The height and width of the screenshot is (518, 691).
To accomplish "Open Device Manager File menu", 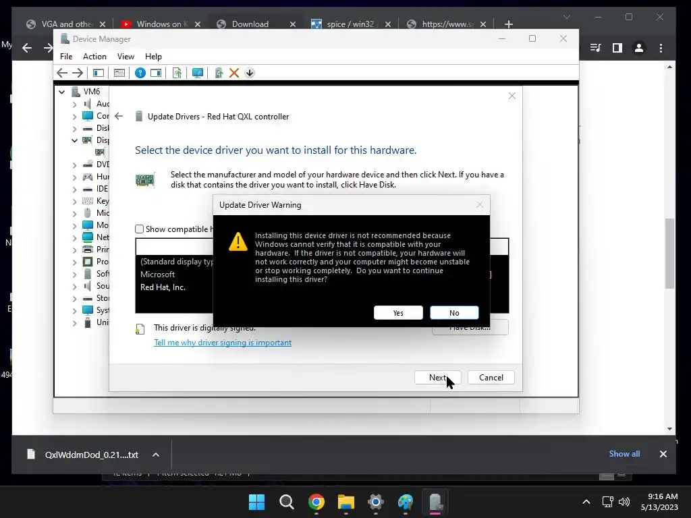I will 66,57.
